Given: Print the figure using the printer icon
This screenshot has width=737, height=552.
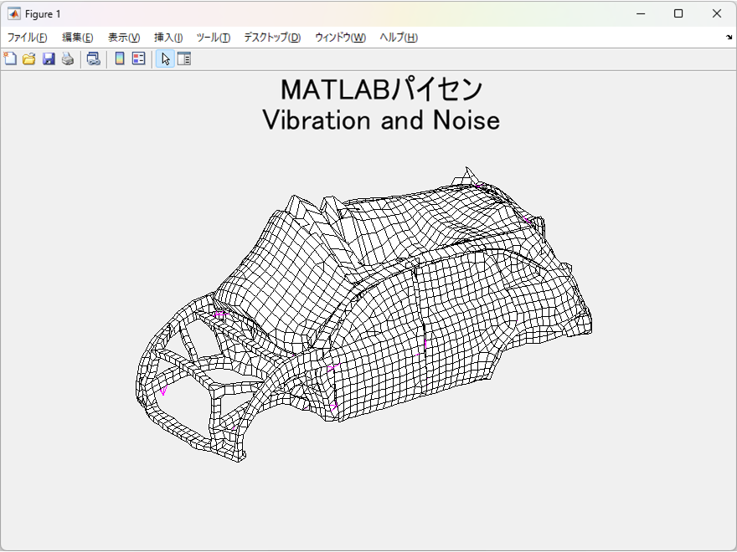Looking at the screenshot, I should [67, 59].
